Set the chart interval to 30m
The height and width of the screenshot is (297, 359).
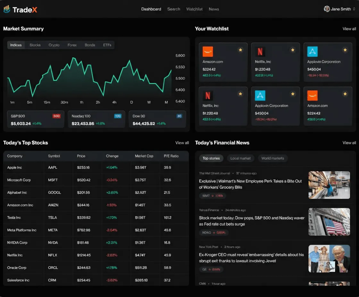[64, 102]
